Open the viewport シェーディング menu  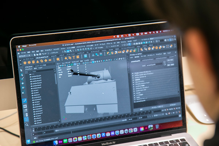(66, 63)
